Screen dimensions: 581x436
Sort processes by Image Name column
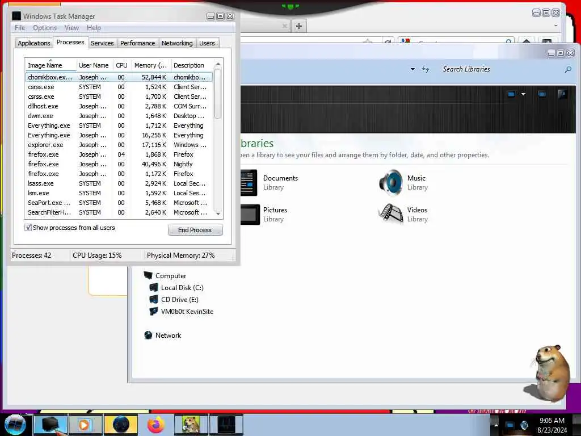(50, 65)
